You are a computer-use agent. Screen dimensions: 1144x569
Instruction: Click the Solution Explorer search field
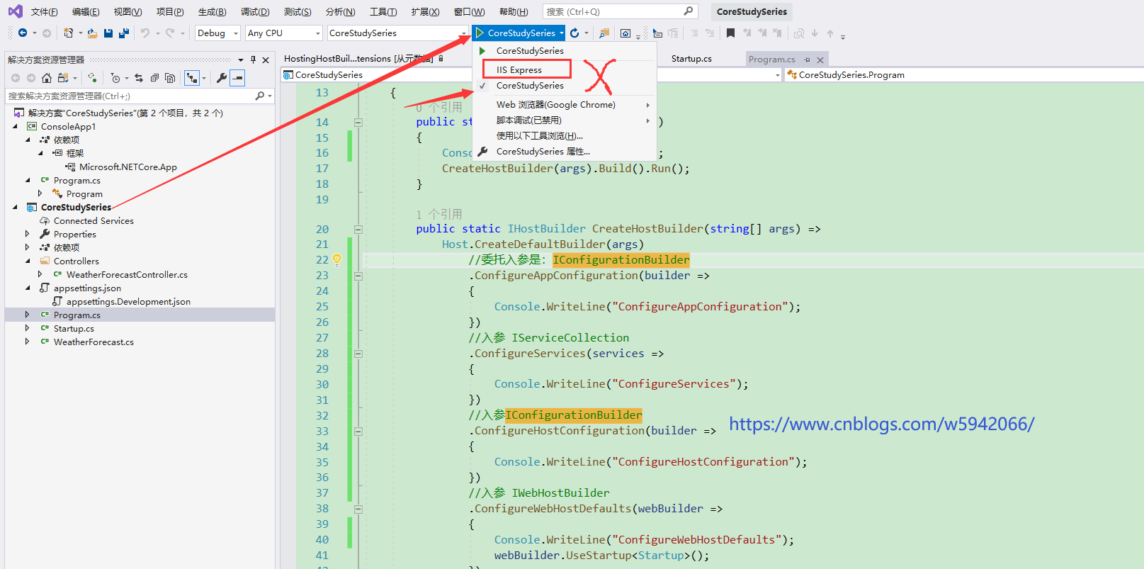point(128,96)
